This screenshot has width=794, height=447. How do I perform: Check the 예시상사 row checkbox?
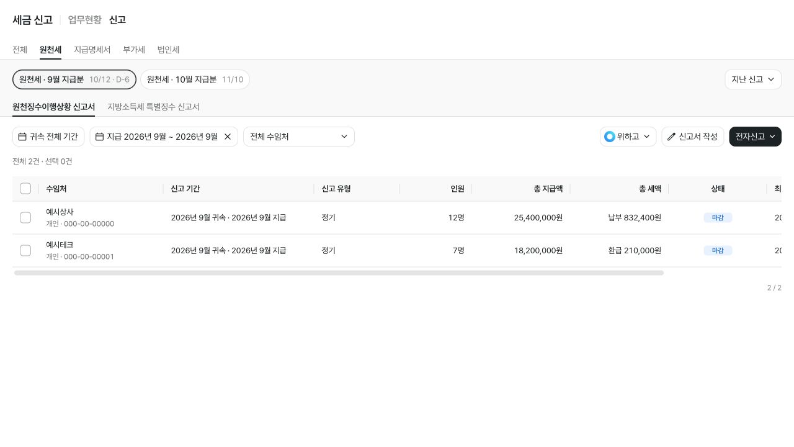(25, 218)
